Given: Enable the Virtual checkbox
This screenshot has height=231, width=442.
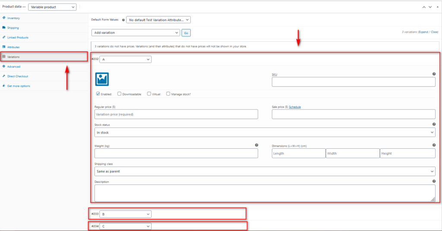Looking at the screenshot, I should point(149,94).
